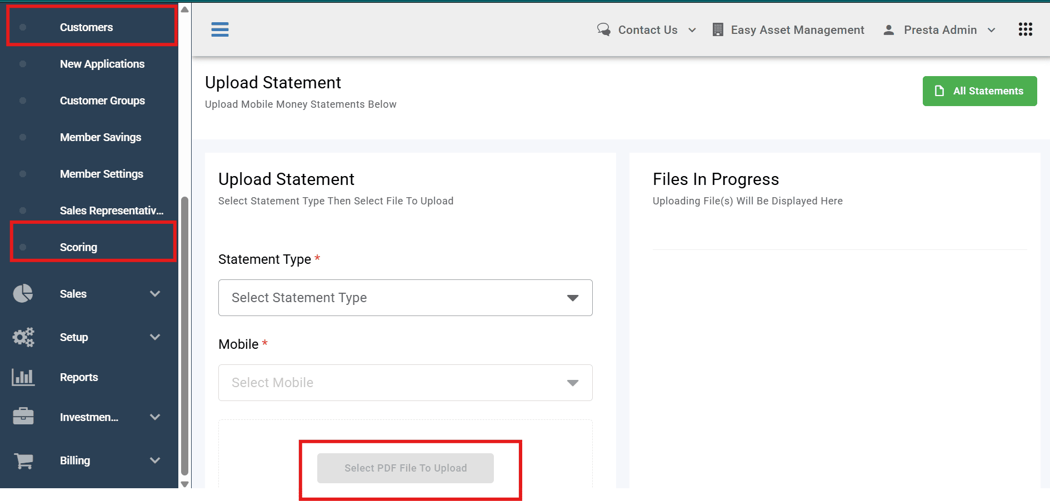Open the Presta Admin dropdown arrow
This screenshot has height=501, width=1050.
click(x=992, y=30)
